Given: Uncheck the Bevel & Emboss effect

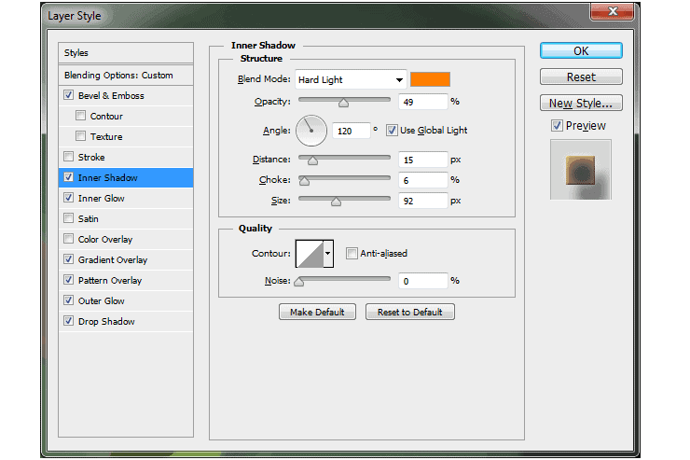Looking at the screenshot, I should coord(69,95).
